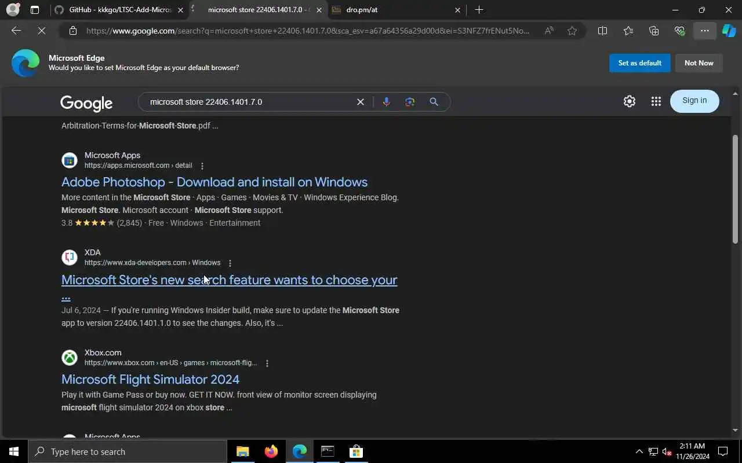Click the Microsoft Apps site favicon
The height and width of the screenshot is (463, 742).
[70, 160]
